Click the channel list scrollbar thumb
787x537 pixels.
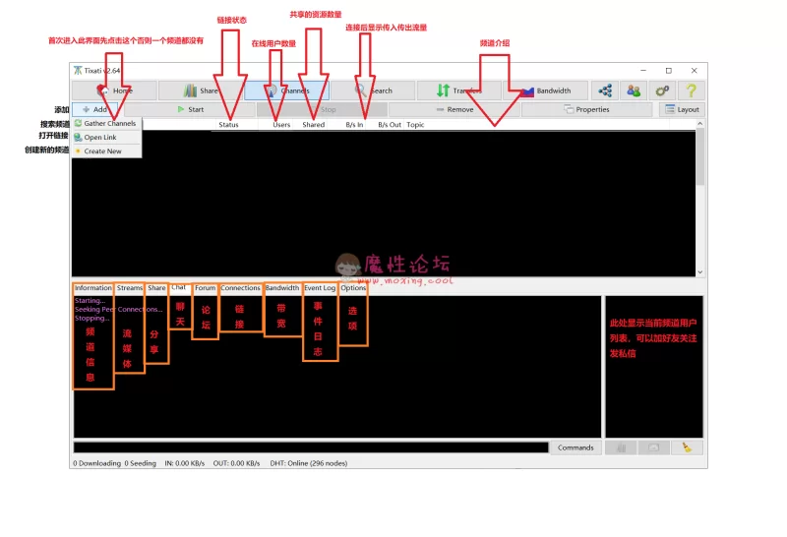[x=699, y=156]
